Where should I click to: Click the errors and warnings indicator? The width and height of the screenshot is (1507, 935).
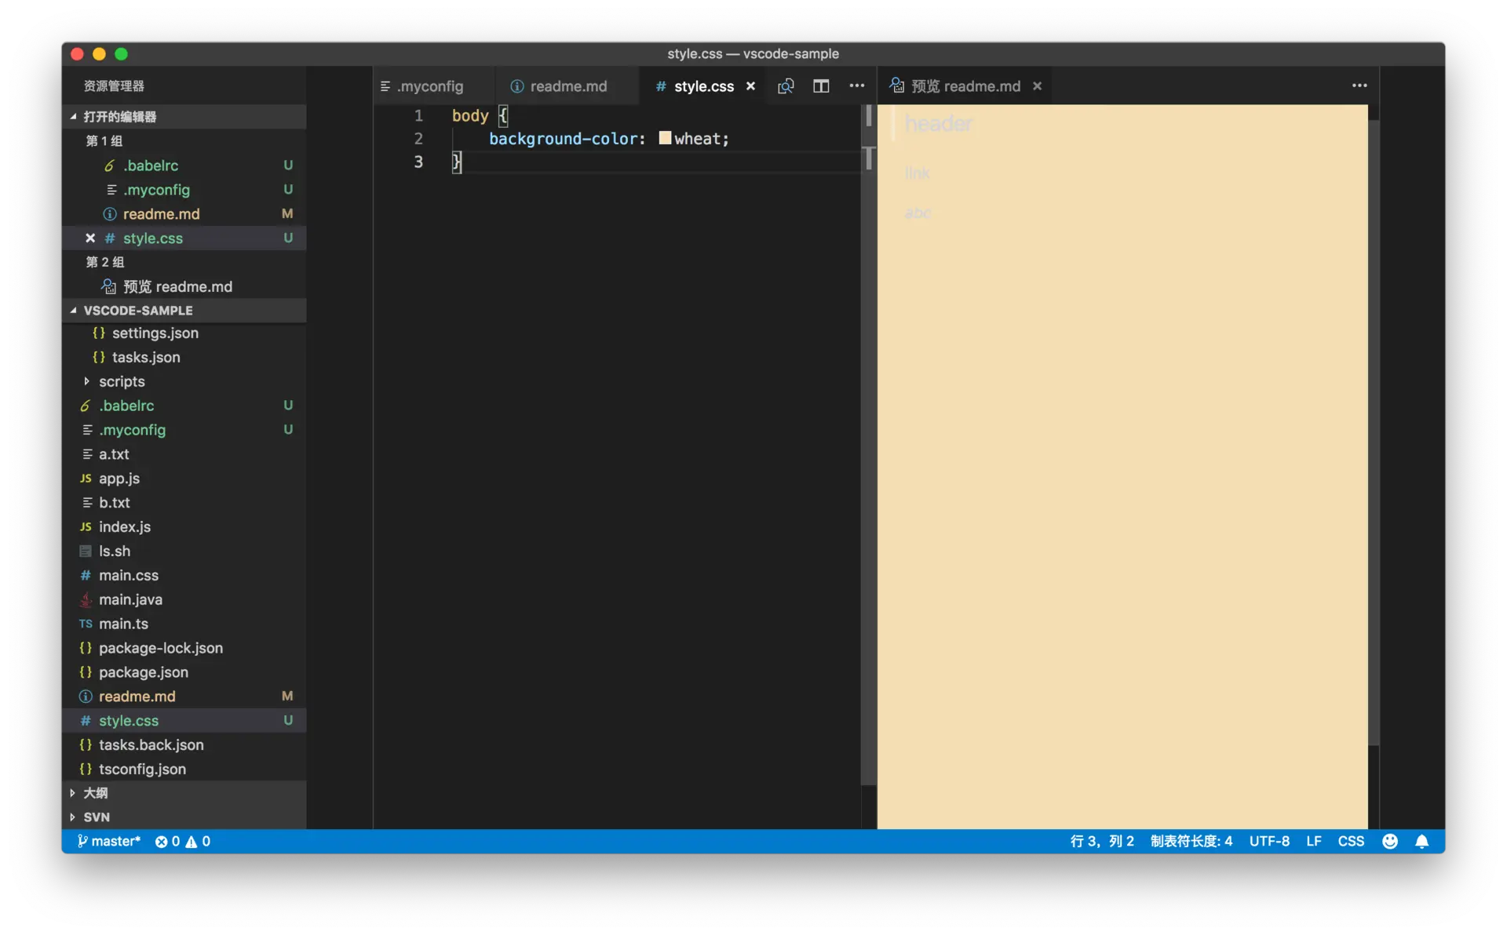click(x=182, y=841)
